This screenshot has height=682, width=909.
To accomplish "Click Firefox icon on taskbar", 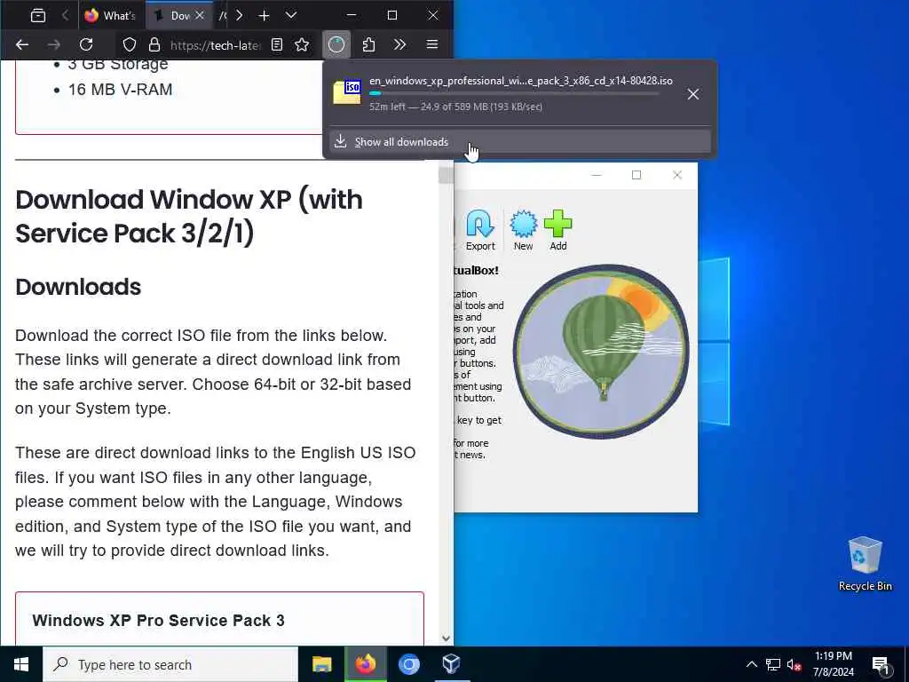I will pos(365,664).
